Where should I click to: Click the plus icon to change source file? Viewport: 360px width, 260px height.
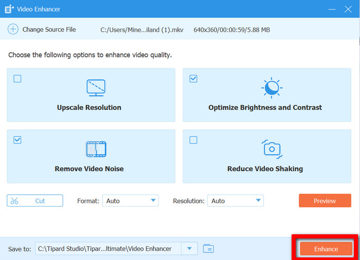(13, 30)
